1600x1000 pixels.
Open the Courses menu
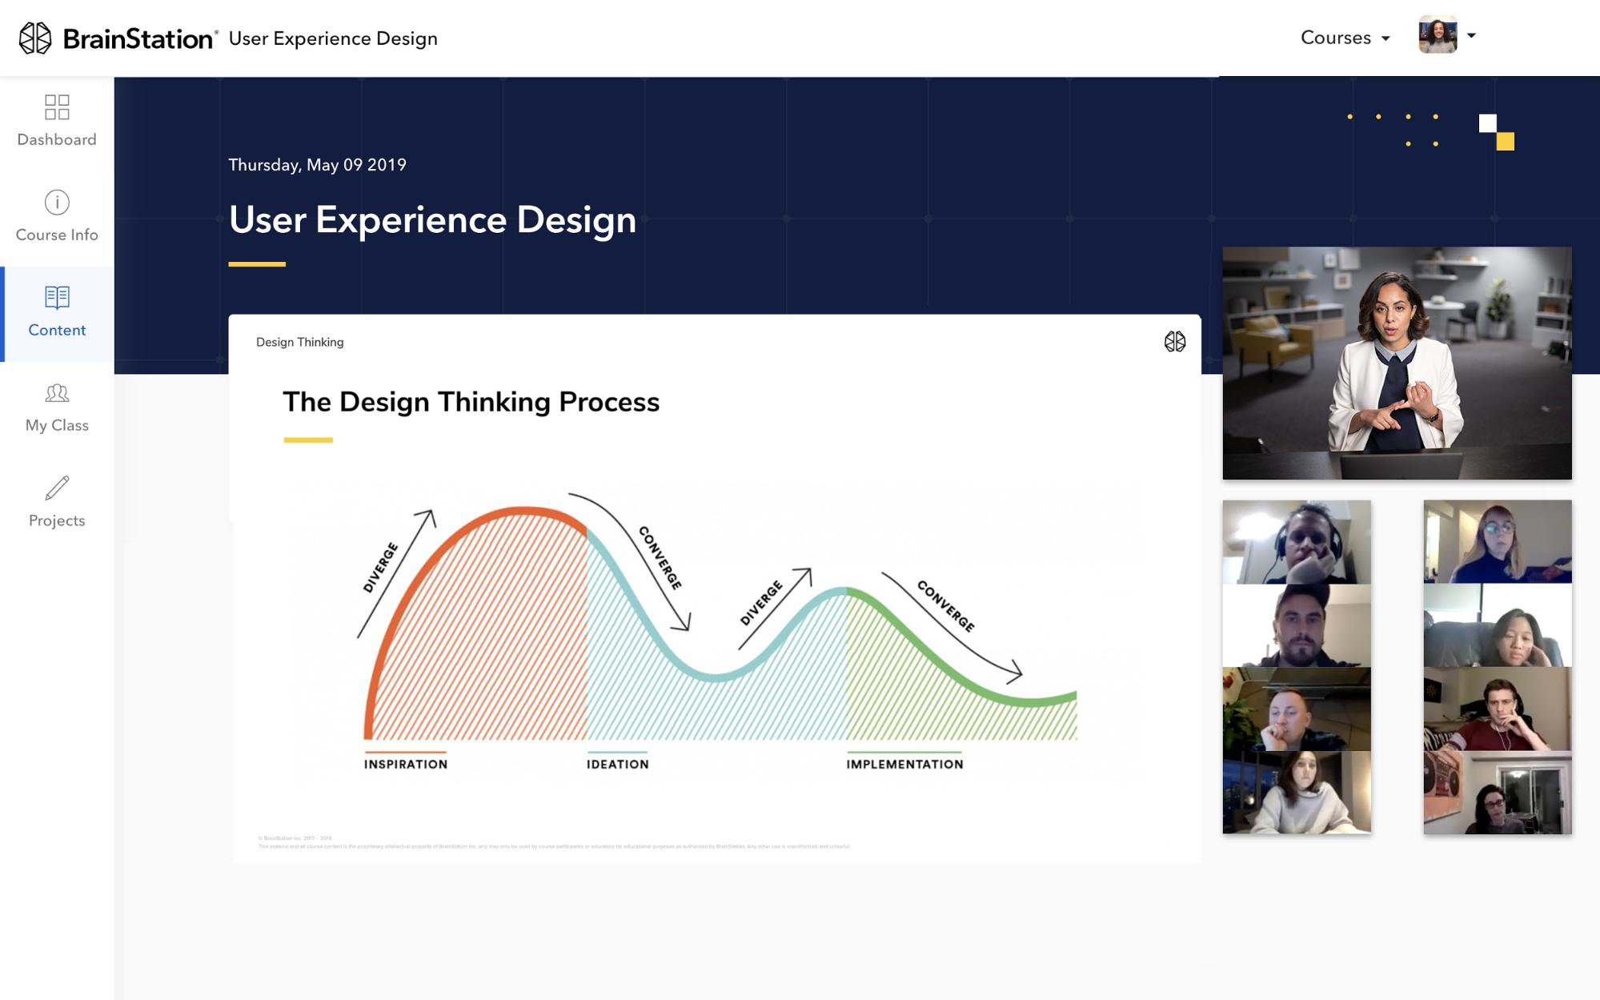pos(1335,37)
